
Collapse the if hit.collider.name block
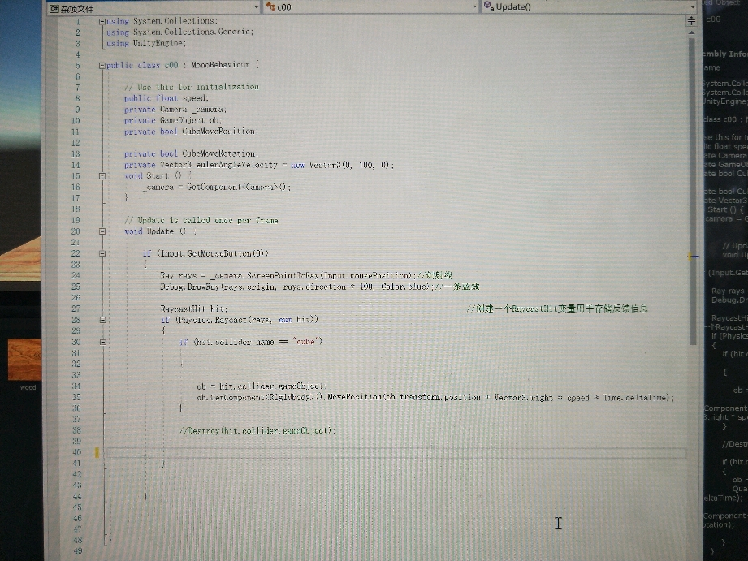coord(102,342)
